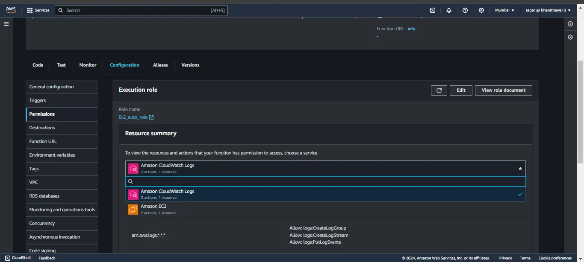Open Feedback in the footer

(x=47, y=258)
